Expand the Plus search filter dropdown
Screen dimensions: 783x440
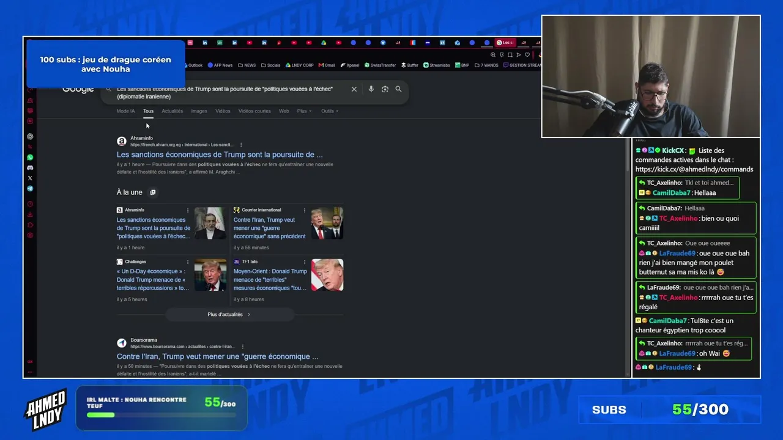click(x=305, y=111)
